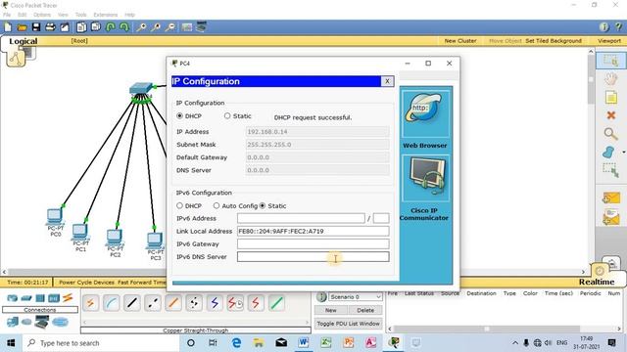Screen dimensions: 627x352
Task: Expand the drawing tool dropdown arrow
Action: [x=623, y=153]
